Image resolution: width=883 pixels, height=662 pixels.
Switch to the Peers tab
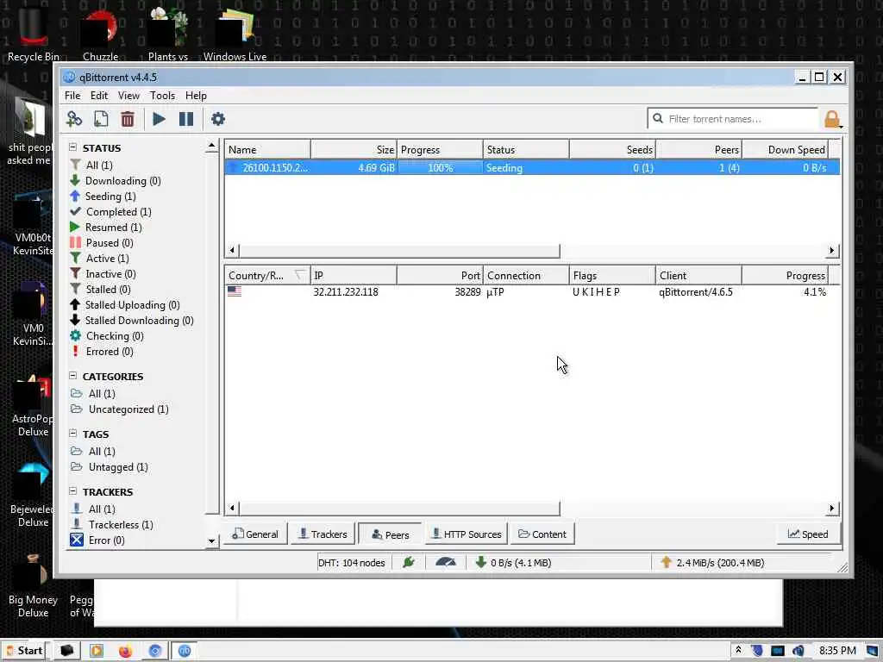(390, 534)
